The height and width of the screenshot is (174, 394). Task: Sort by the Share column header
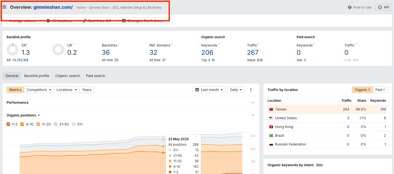coord(362,100)
